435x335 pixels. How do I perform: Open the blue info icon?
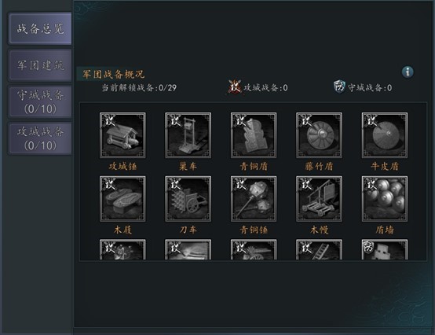pyautogui.click(x=408, y=72)
